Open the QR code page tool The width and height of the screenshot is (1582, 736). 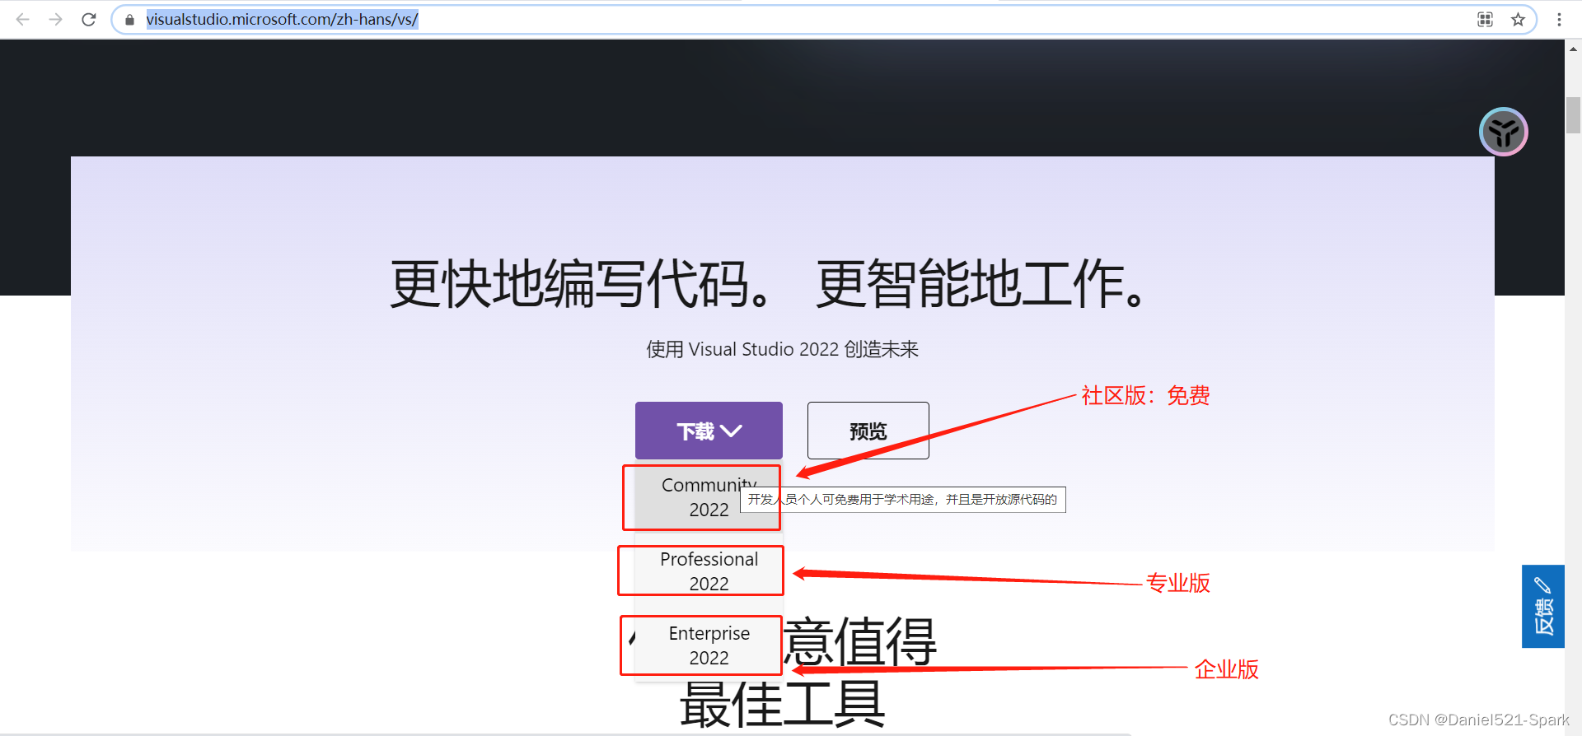click(x=1485, y=20)
